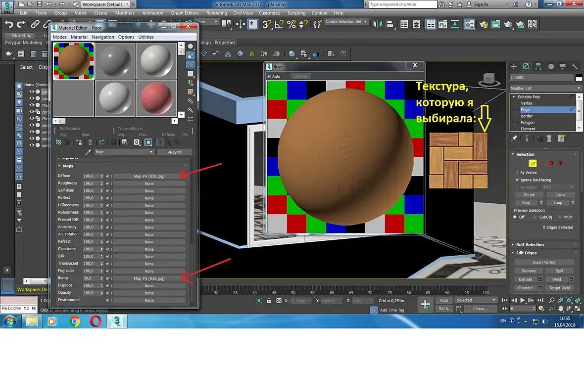Open the Modifier List dropdown
This screenshot has width=584, height=365.
coord(544,89)
